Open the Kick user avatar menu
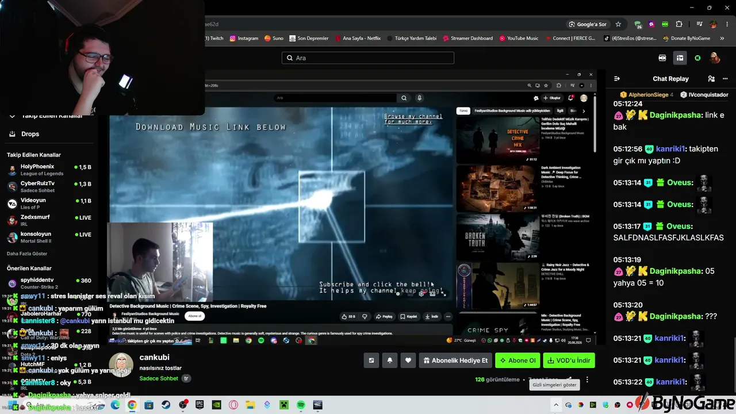Image resolution: width=736 pixels, height=414 pixels. pos(715,58)
